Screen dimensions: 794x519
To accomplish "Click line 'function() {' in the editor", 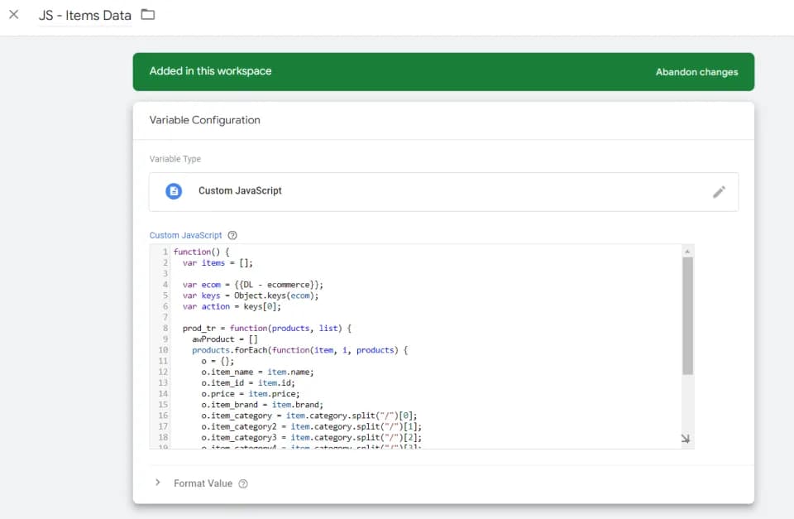I will point(202,252).
